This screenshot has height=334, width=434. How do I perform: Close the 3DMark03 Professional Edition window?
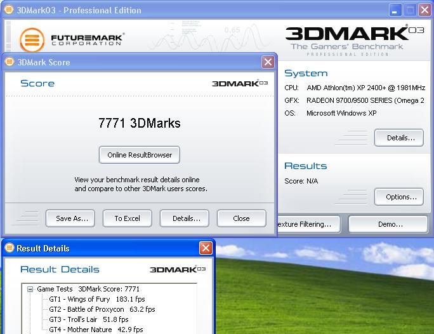[424, 10]
